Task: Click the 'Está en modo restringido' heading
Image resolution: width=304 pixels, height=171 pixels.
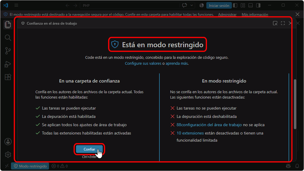Action: click(x=163, y=45)
